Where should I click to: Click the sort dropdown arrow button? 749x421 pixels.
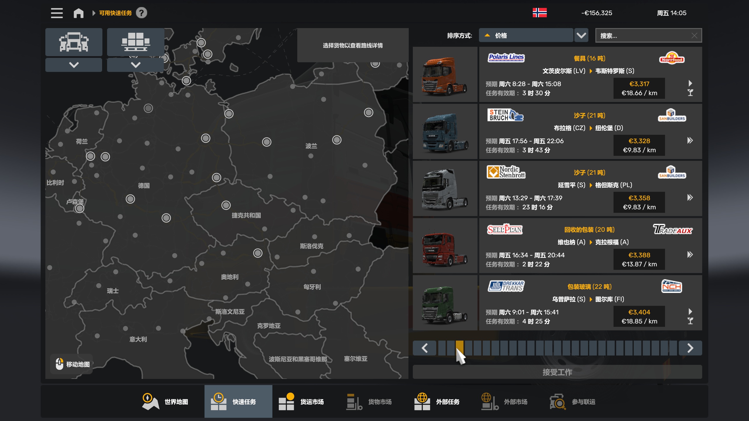(x=581, y=35)
